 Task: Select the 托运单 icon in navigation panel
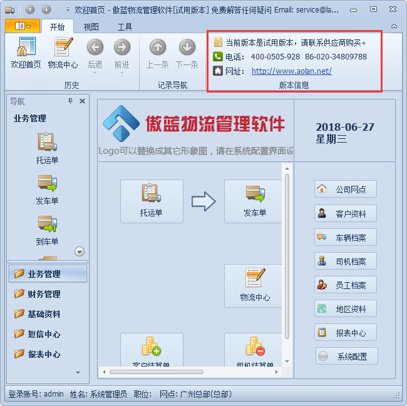coord(47,148)
